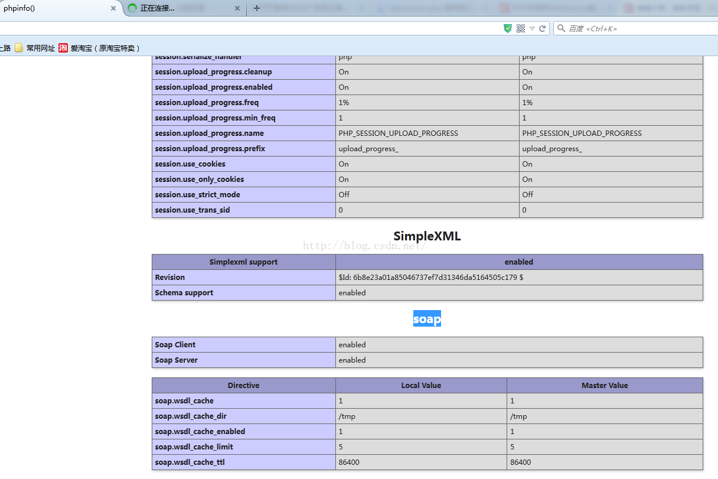Screen dimensions: 718x479
Task: Click the Local Value column header
Action: coord(421,386)
